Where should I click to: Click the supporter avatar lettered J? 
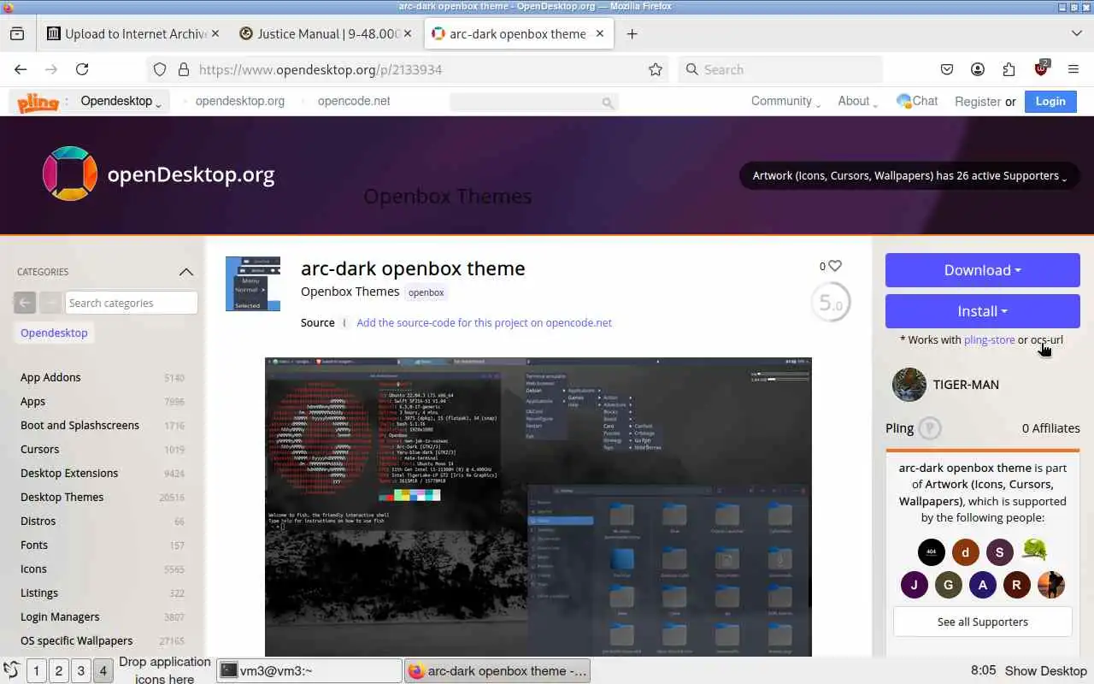(915, 585)
